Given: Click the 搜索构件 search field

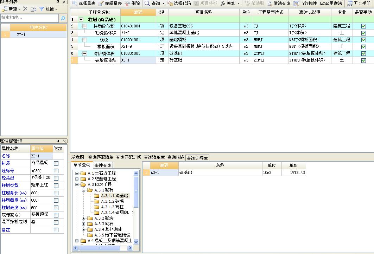Looking at the screenshot, I should pos(30,18).
